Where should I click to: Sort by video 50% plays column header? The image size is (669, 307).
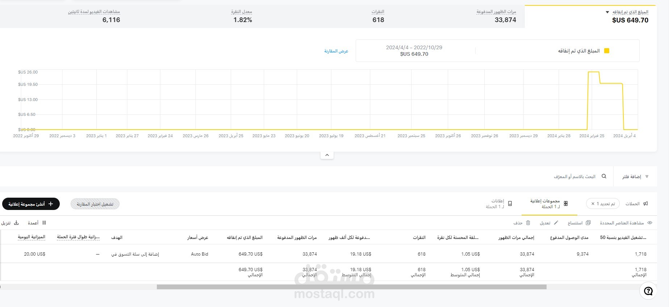(623, 237)
